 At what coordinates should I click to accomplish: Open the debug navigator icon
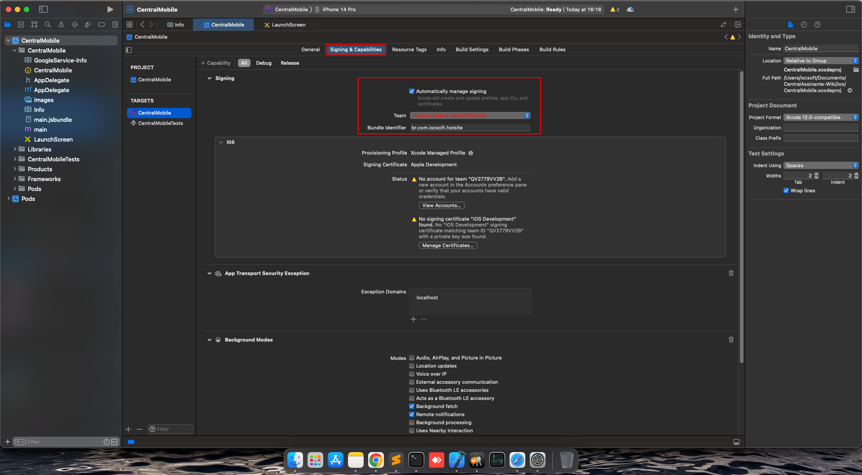(88, 25)
